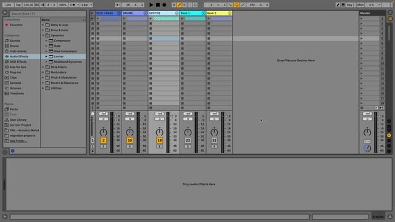The image size is (395, 222).
Task: Select the Utilities folder
Action: point(56,88)
